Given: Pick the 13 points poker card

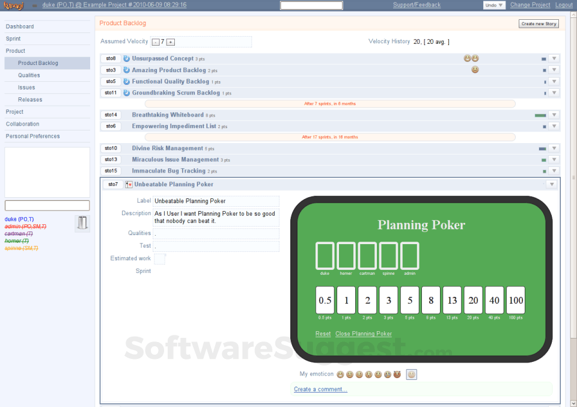Looking at the screenshot, I should coord(453,300).
